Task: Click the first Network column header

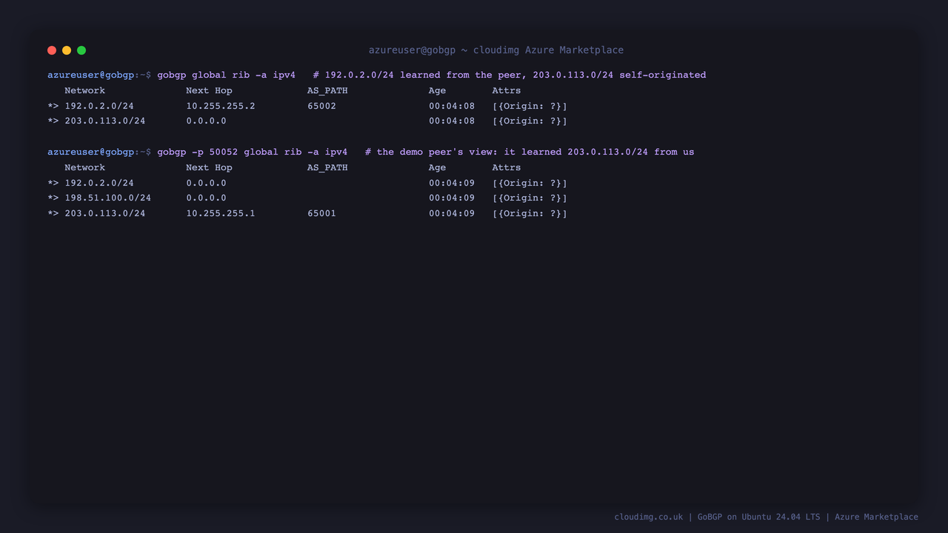Action: pyautogui.click(x=84, y=90)
